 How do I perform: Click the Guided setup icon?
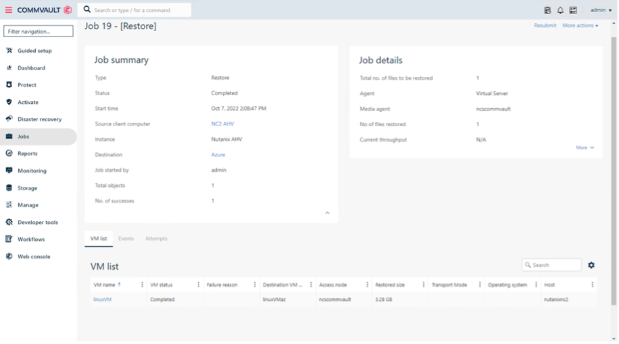[9, 51]
